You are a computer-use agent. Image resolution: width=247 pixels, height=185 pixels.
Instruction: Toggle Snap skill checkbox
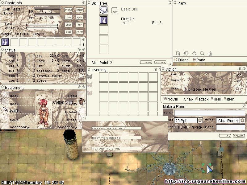(x=212, y=99)
